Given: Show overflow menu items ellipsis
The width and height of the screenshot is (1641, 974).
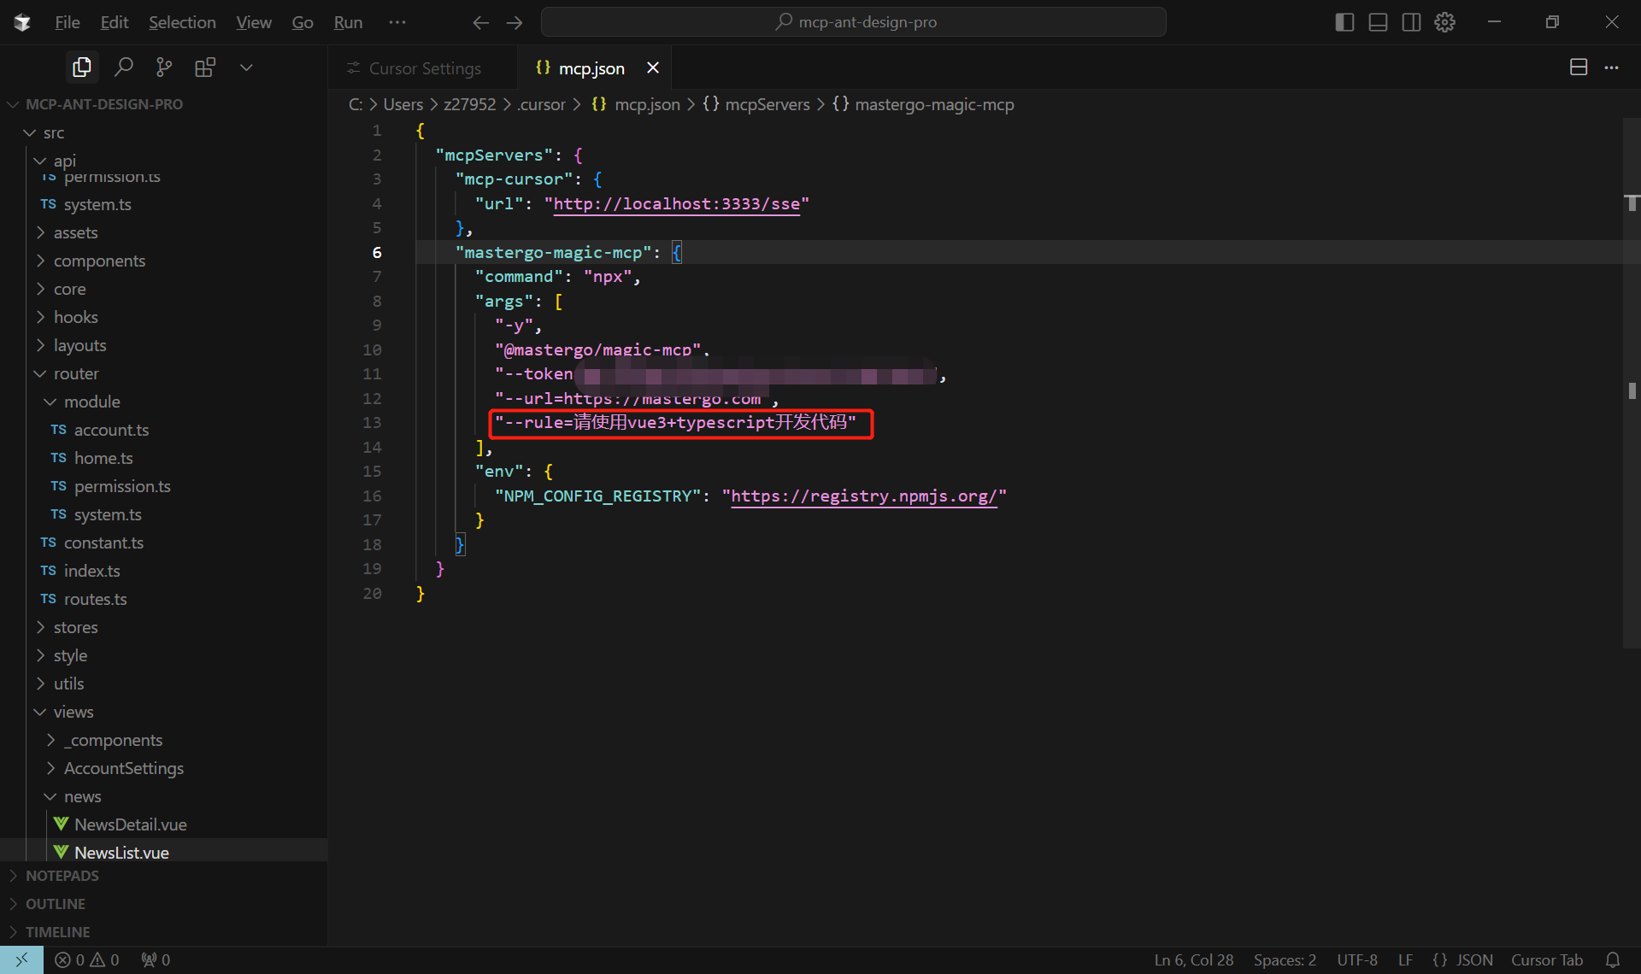Looking at the screenshot, I should [397, 22].
